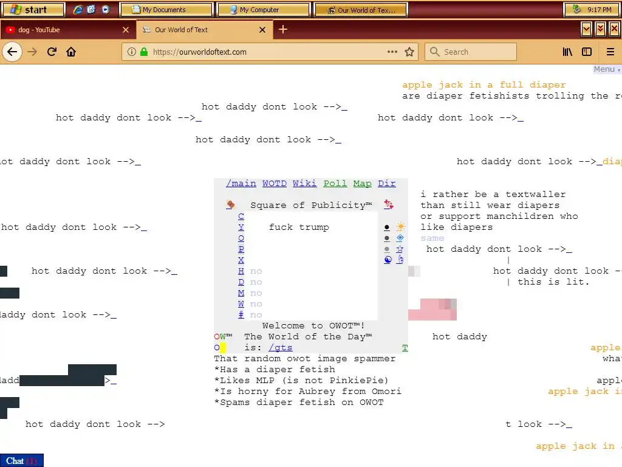Open the /main link
Image resolution: width=622 pixels, height=467 pixels.
click(241, 183)
